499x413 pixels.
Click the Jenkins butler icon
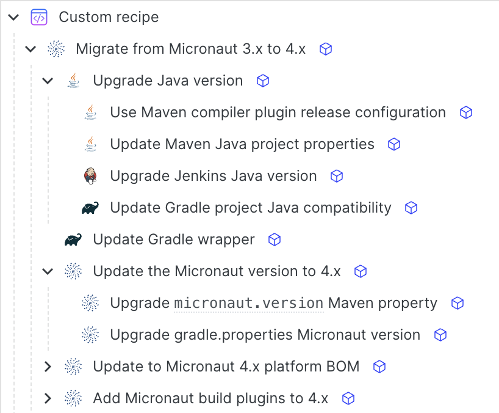[x=90, y=176]
